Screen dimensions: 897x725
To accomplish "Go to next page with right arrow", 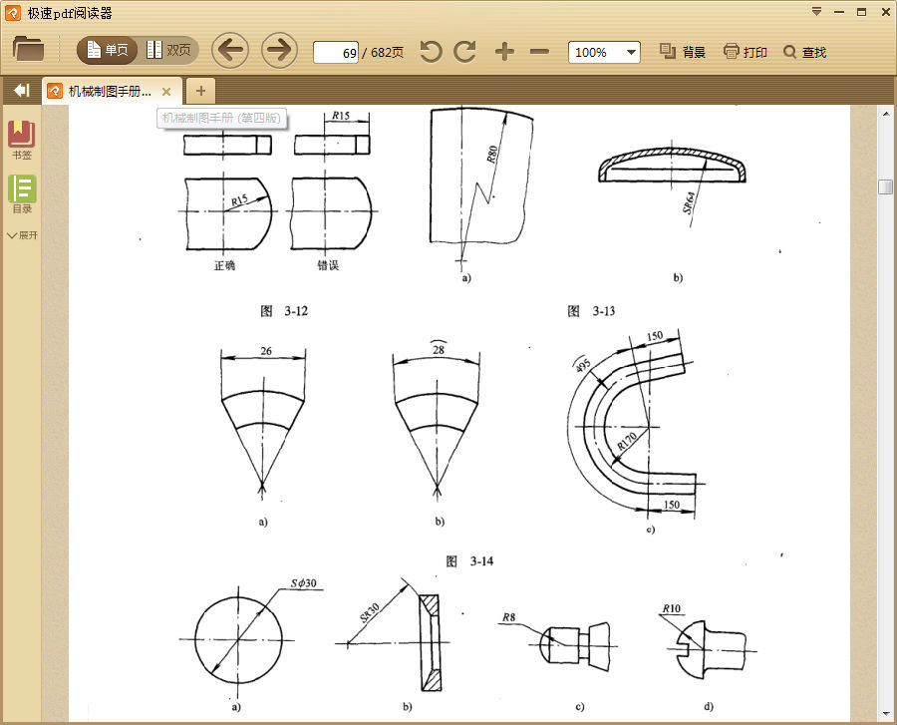I will click(279, 50).
